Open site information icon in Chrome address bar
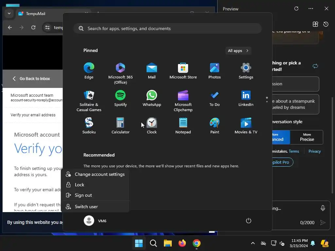The width and height of the screenshot is (335, 251). click(x=47, y=27)
